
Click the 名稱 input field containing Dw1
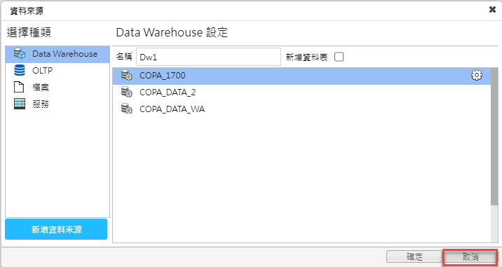[x=208, y=57]
